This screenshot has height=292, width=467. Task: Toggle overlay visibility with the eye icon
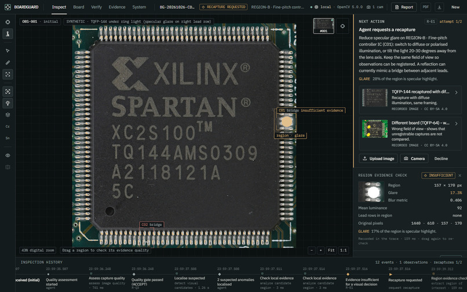click(x=8, y=155)
